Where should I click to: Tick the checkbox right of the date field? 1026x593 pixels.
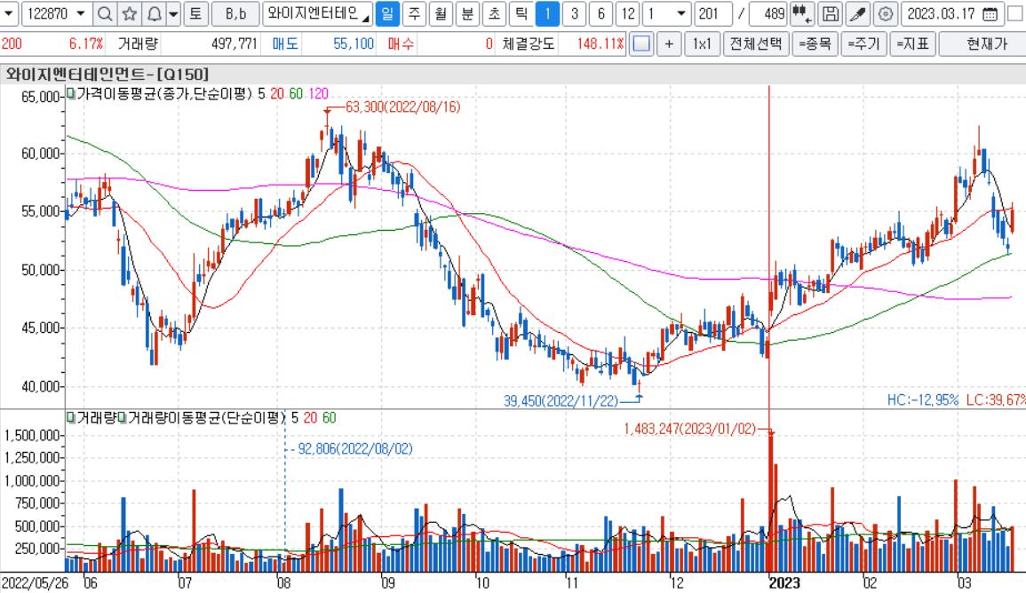click(x=1015, y=13)
